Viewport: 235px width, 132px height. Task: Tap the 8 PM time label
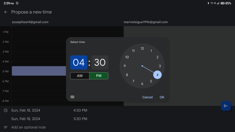coord(5,101)
